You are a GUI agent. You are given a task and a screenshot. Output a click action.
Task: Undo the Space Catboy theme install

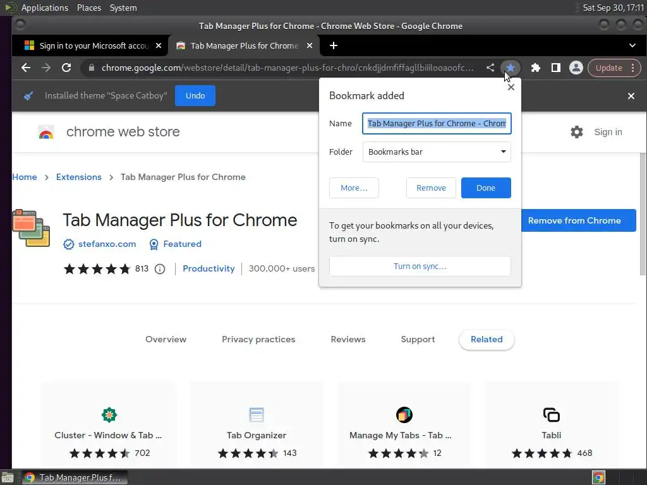pos(195,96)
